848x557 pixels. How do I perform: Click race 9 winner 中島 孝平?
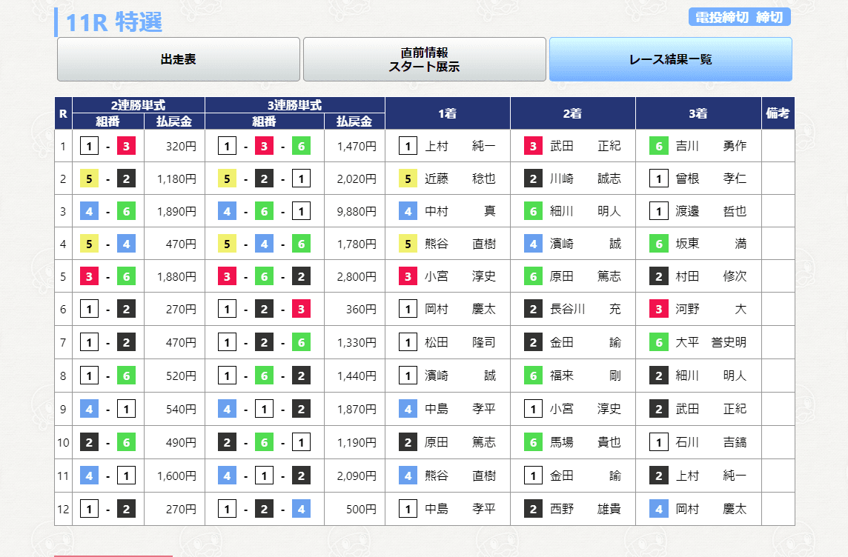point(460,410)
